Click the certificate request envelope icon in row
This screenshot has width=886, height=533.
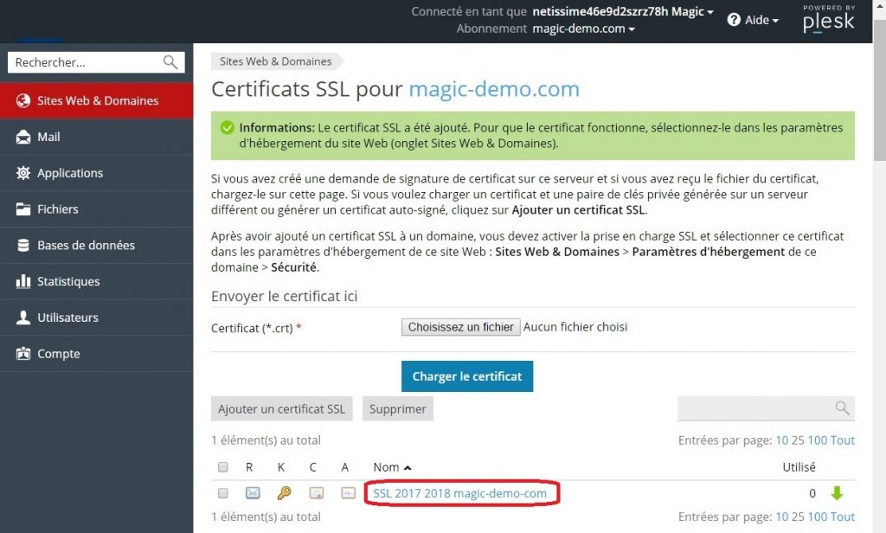pos(253,493)
